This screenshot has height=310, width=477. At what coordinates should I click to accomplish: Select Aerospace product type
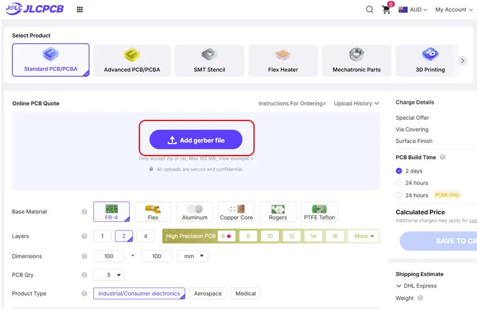pos(208,293)
